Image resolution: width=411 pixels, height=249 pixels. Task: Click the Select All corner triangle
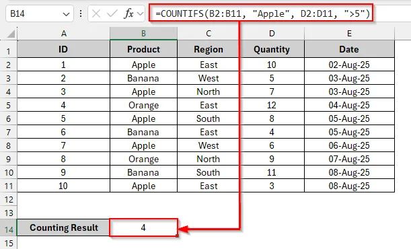pos(11,34)
